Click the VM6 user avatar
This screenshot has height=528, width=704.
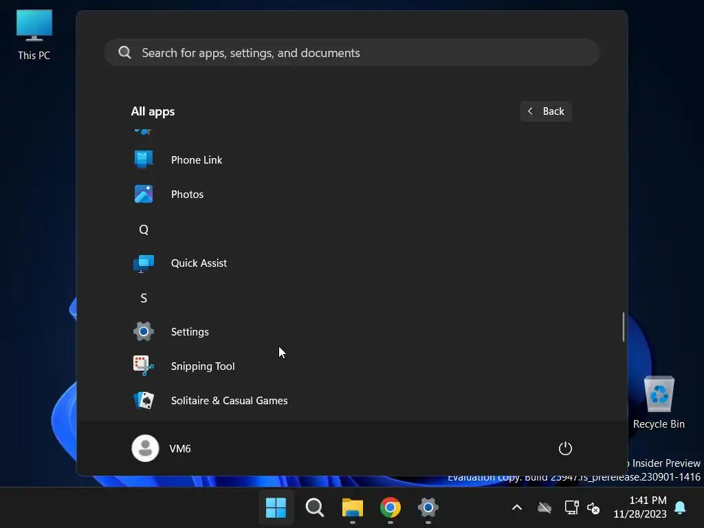(x=145, y=448)
